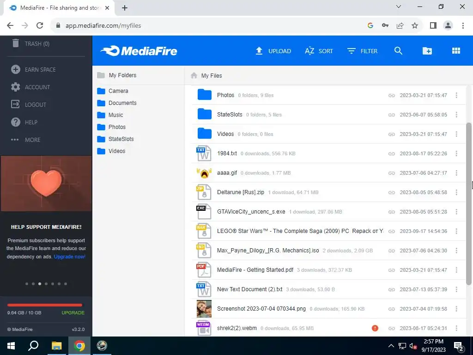473x355 pixels.
Task: Bookmark this page with the star icon
Action: tap(415, 26)
